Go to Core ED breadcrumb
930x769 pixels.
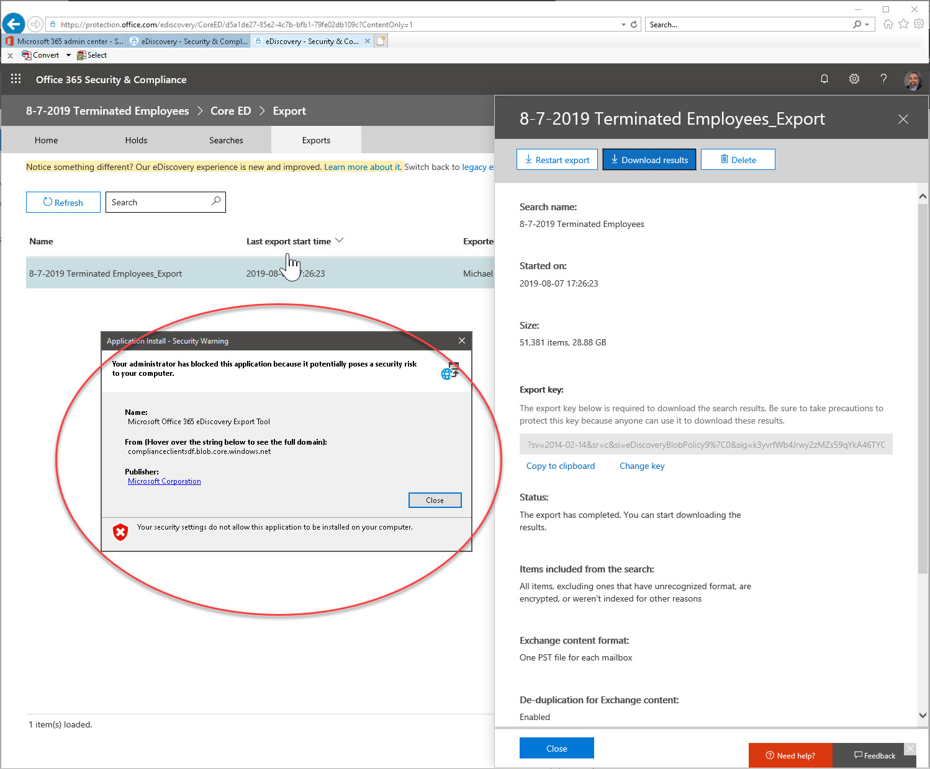231,111
